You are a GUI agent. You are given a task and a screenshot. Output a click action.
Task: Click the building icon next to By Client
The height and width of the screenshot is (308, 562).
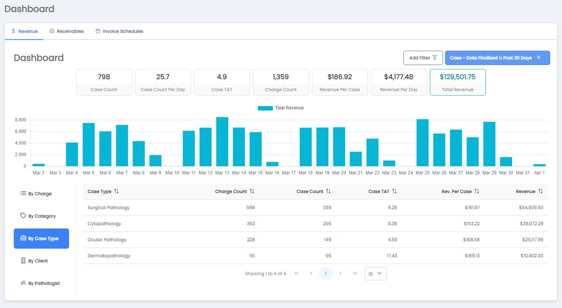(x=23, y=261)
